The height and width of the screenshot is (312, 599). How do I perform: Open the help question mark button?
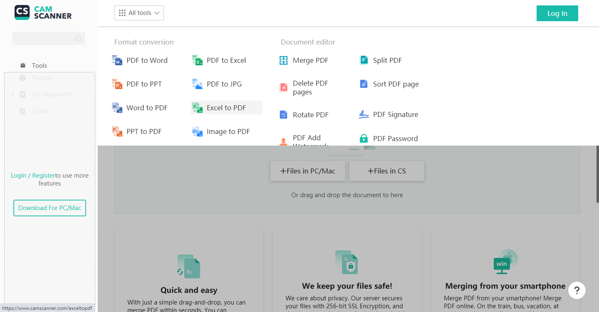[x=577, y=290]
